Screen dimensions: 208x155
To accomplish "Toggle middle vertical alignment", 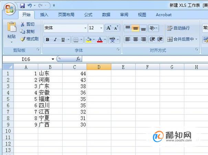I will coord(135,28).
